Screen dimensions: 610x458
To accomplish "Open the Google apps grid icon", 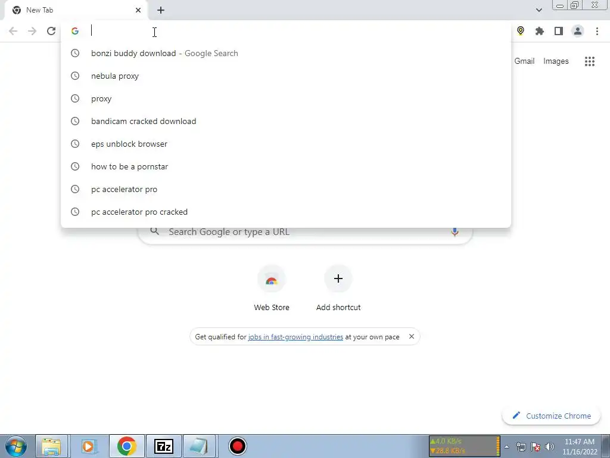I will coord(589,61).
